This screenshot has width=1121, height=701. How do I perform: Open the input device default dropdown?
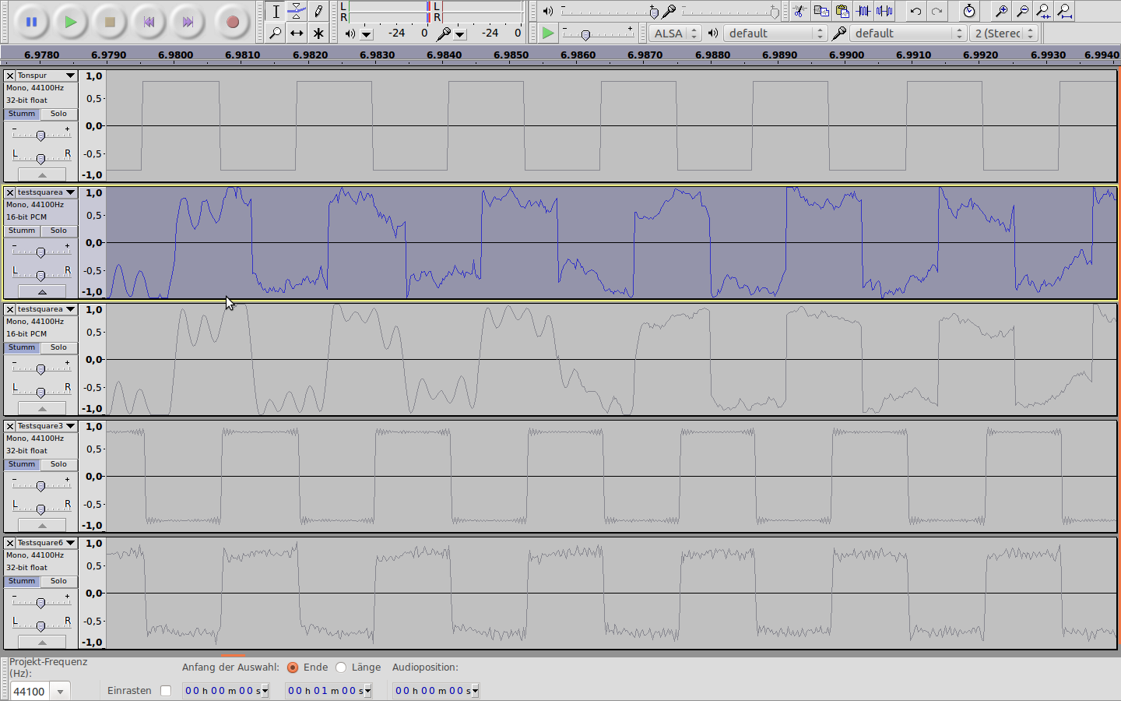[x=908, y=33]
